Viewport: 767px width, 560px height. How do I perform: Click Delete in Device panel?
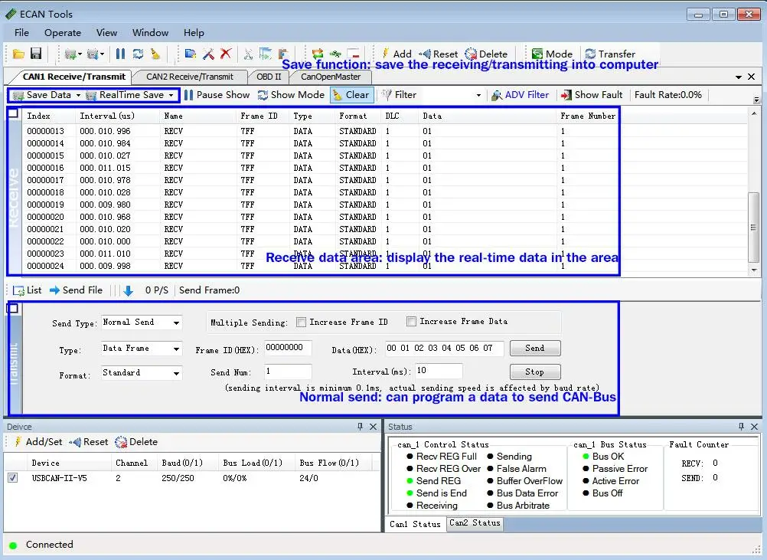click(x=136, y=442)
